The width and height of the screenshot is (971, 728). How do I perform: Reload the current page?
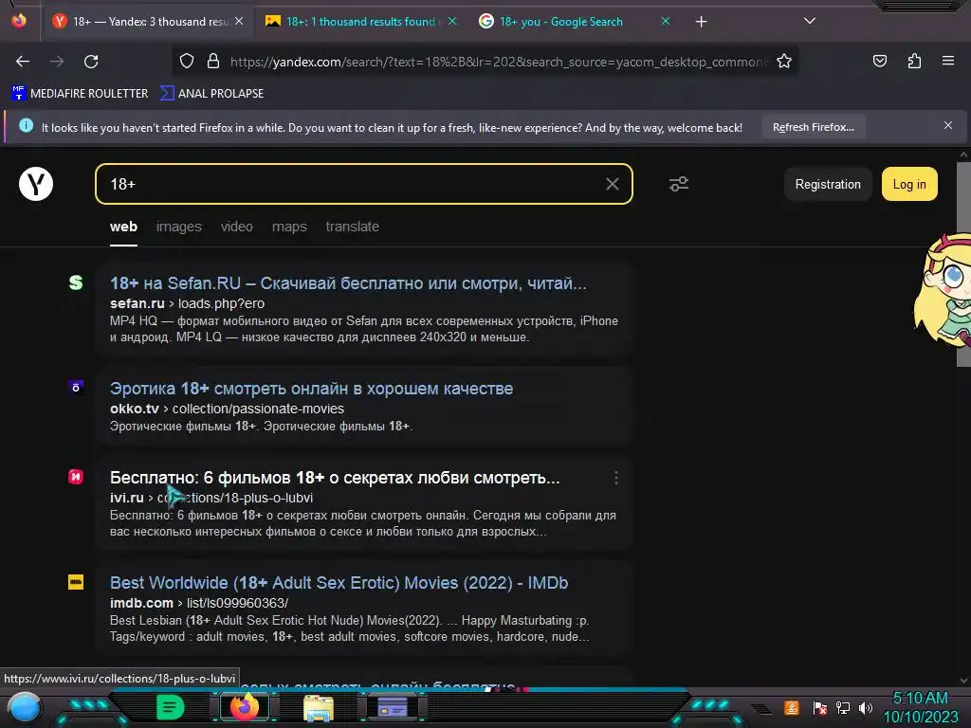[x=91, y=62]
